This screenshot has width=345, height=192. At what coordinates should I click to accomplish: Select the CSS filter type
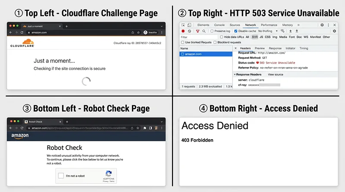coord(267,37)
